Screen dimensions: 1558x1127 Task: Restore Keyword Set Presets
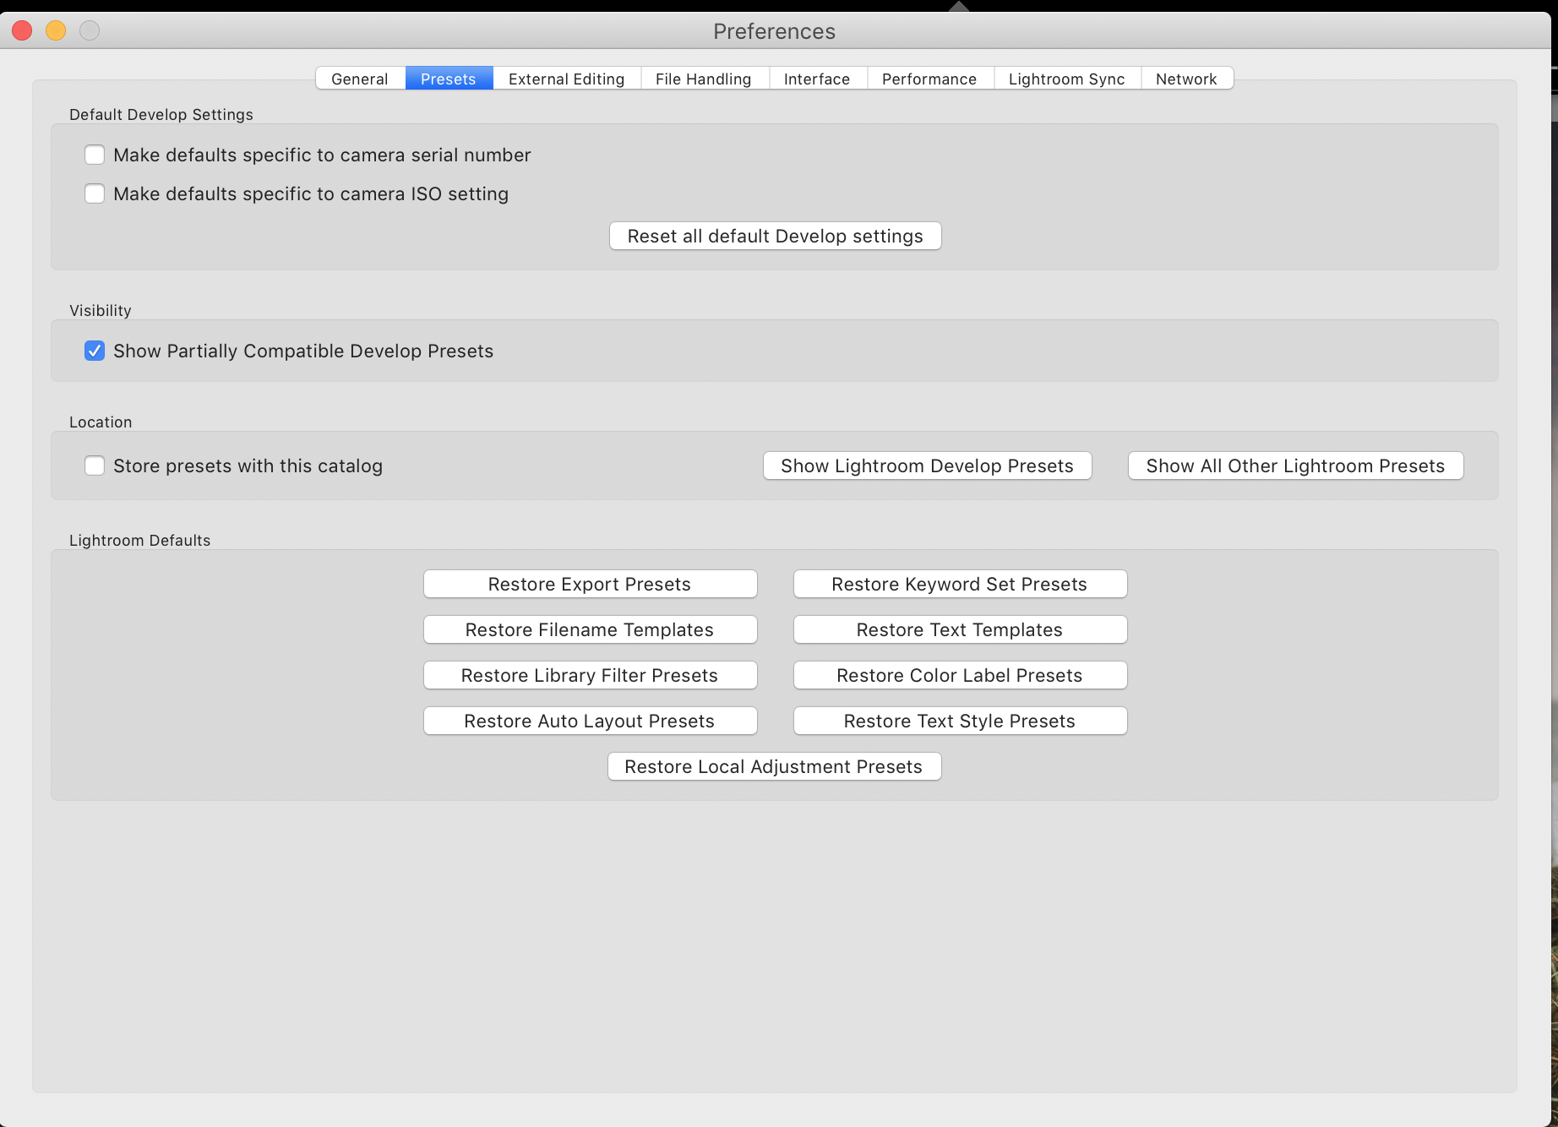click(x=961, y=584)
